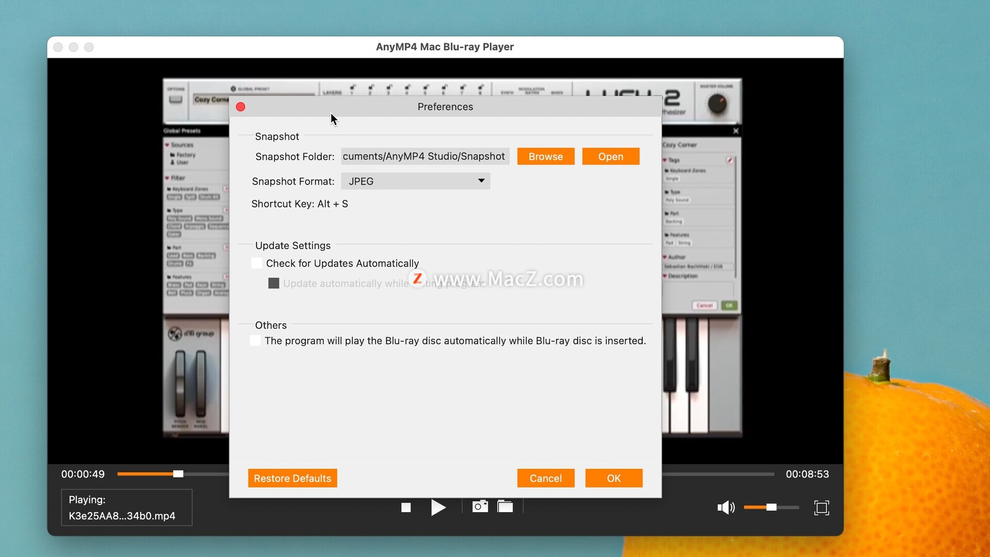Click the Stop playback button
Viewport: 990px width, 557px height.
tap(406, 507)
